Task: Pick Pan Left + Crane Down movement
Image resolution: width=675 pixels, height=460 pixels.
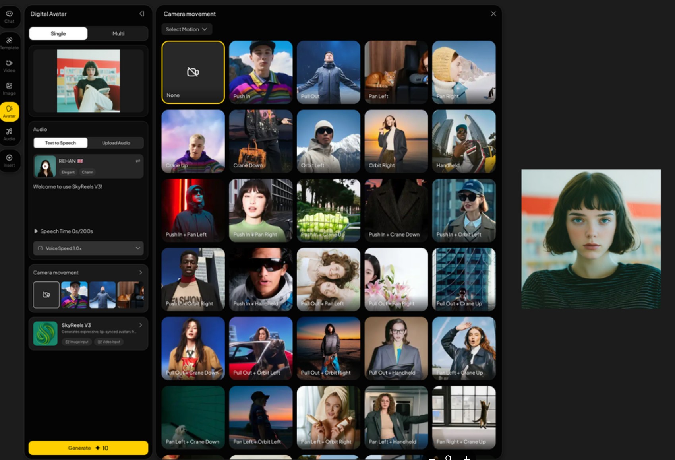Action: pos(193,417)
